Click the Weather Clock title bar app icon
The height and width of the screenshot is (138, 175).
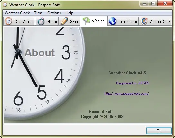(5, 5)
